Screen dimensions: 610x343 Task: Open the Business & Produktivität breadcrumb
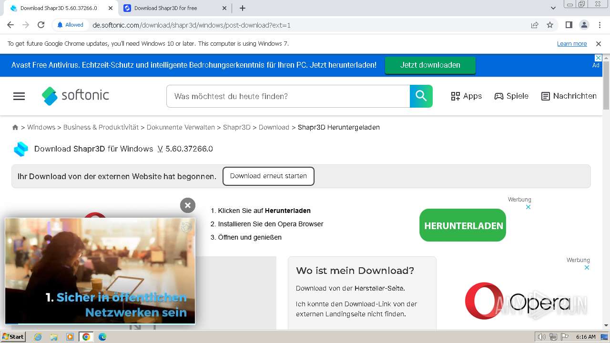tap(101, 127)
